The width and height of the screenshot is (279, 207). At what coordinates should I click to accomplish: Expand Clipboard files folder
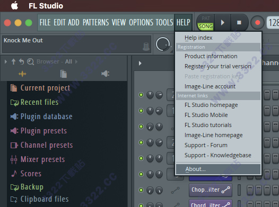click(x=39, y=199)
